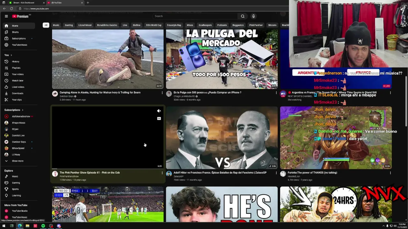Expand the You section chevron
The height and width of the screenshot is (229, 408).
pos(11,55)
